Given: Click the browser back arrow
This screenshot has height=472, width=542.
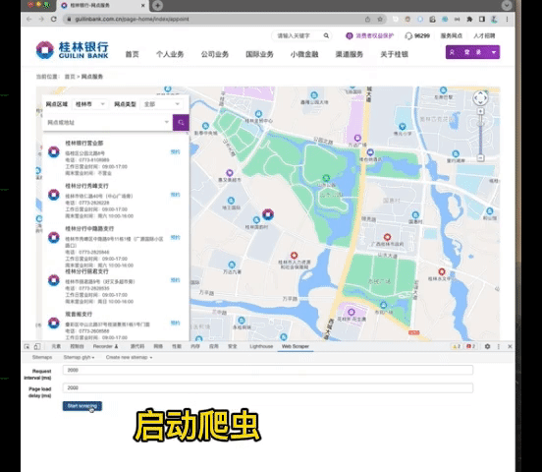Looking at the screenshot, I should click(x=29, y=19).
